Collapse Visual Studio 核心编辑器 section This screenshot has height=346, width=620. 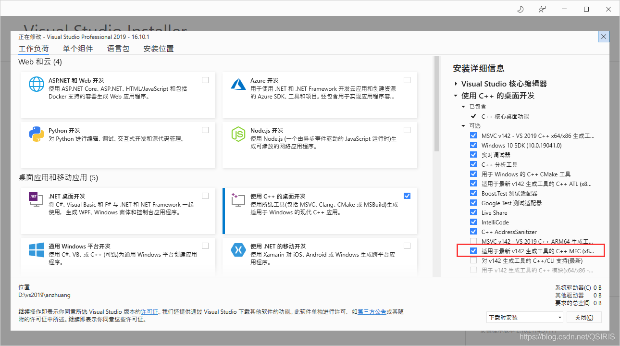coord(456,84)
